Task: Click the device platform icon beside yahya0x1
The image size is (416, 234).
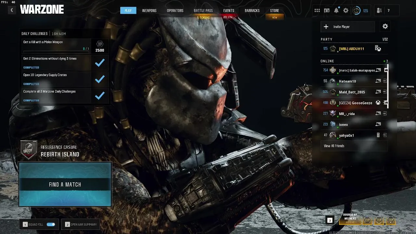Action: click(x=378, y=135)
